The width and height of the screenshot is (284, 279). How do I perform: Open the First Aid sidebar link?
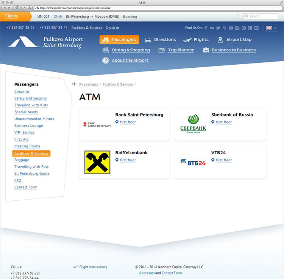(x=21, y=139)
